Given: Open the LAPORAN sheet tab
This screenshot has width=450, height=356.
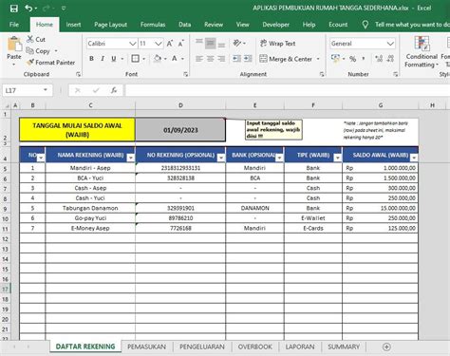Looking at the screenshot, I should [x=300, y=347].
